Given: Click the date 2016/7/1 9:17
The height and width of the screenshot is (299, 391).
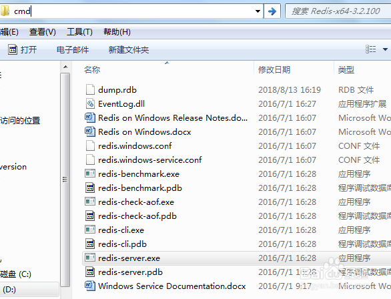Looking at the screenshot, I should coord(284,286).
